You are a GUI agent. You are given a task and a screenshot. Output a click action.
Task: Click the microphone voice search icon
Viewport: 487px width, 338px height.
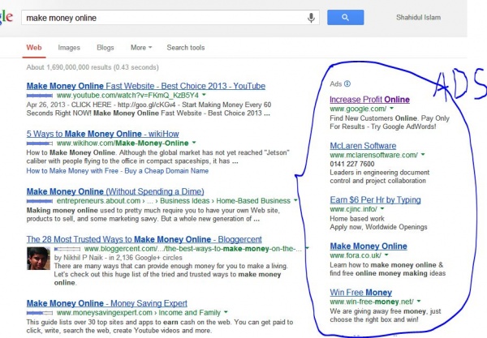311,18
